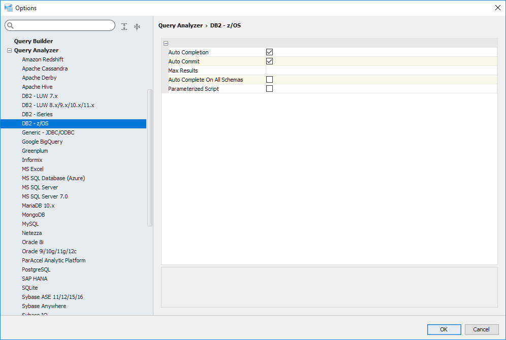Viewport: 506px width, 340px height.
Task: Uncheck the Auto Commit option
Action: click(x=270, y=61)
